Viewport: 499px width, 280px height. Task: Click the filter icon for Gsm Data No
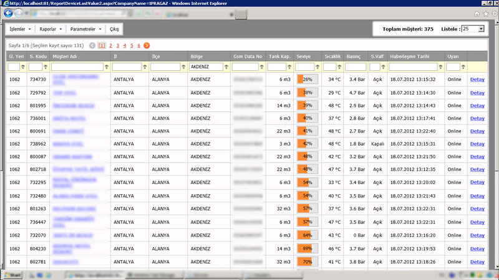pyautogui.click(x=263, y=67)
